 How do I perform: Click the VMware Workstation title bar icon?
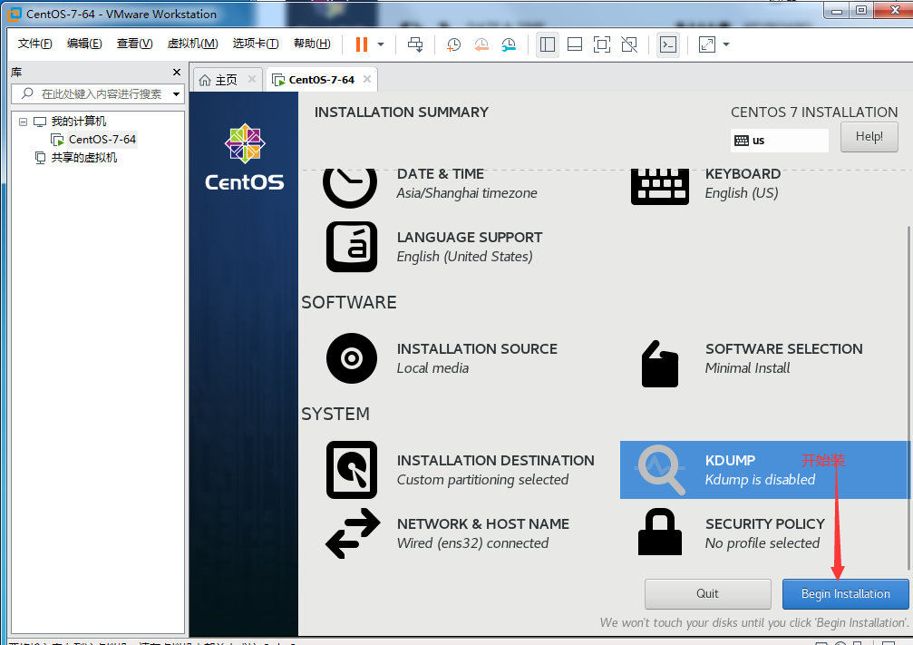14,14
